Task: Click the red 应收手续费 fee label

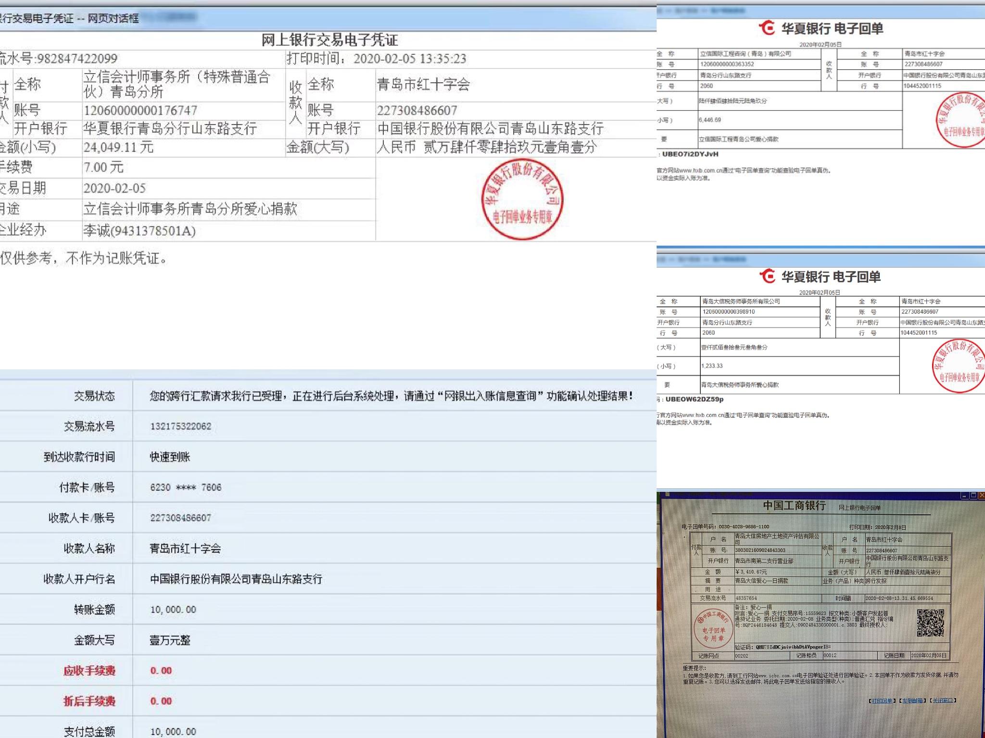Action: click(x=89, y=671)
